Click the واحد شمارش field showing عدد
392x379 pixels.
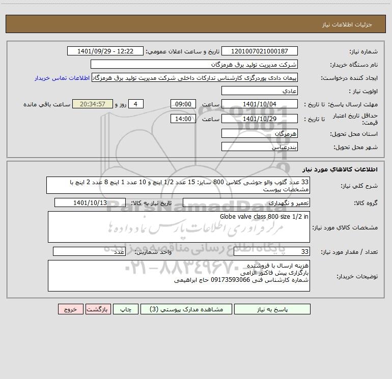click(89, 251)
